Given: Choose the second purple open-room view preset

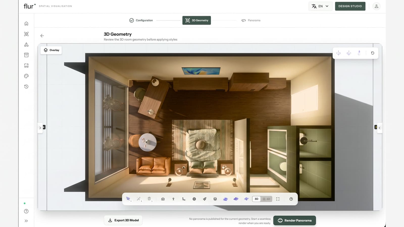Looking at the screenshot, I should 236,199.
